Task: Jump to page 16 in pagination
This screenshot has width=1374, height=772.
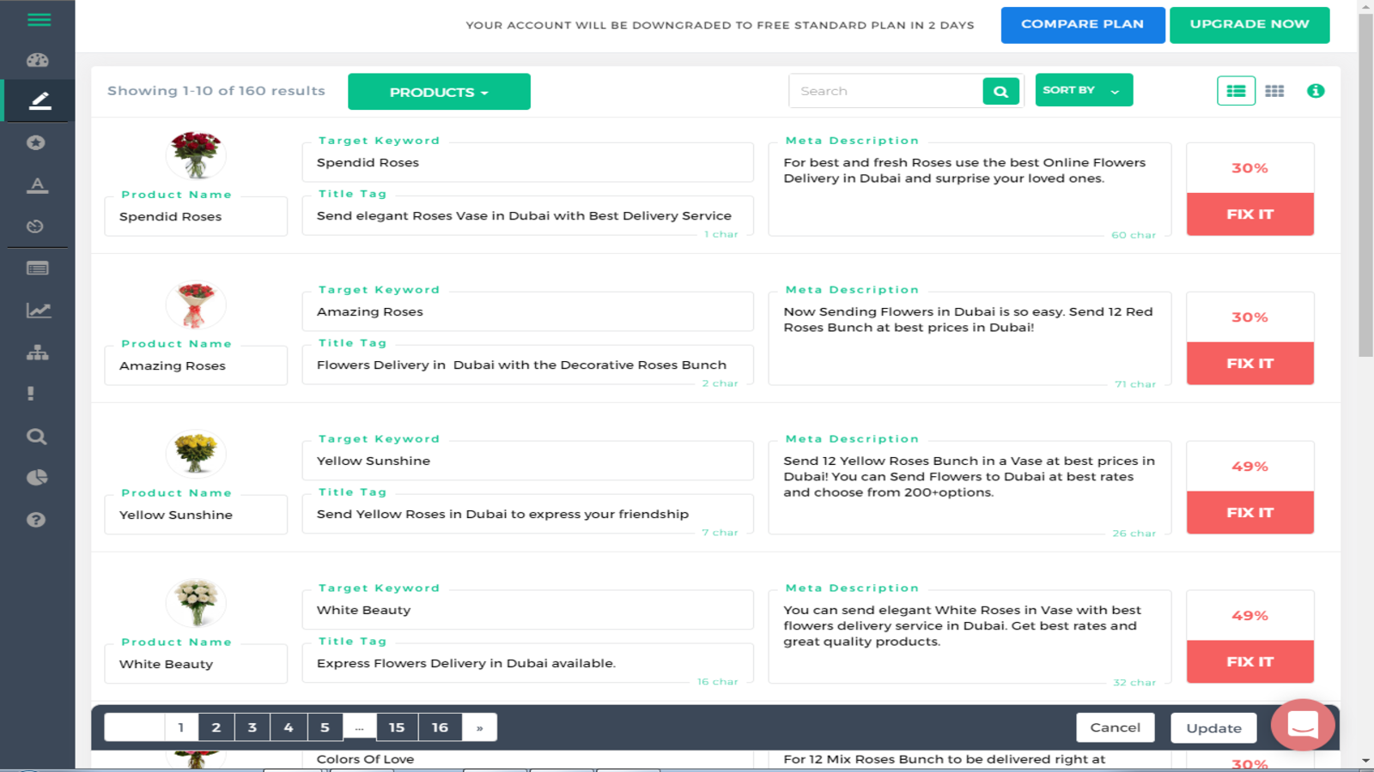Action: coord(440,727)
